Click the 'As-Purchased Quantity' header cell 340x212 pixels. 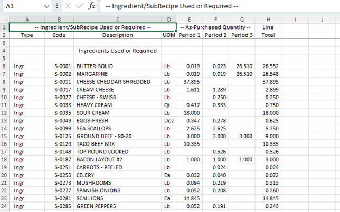215,27
